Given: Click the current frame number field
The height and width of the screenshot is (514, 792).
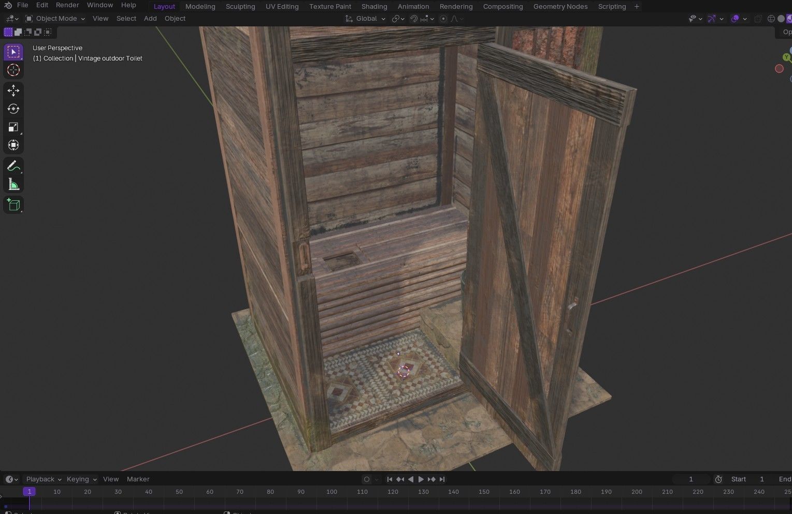Looking at the screenshot, I should [x=690, y=479].
